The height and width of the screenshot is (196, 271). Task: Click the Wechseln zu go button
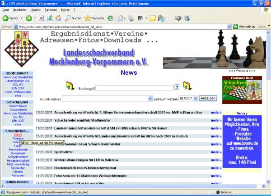[x=244, y=27]
